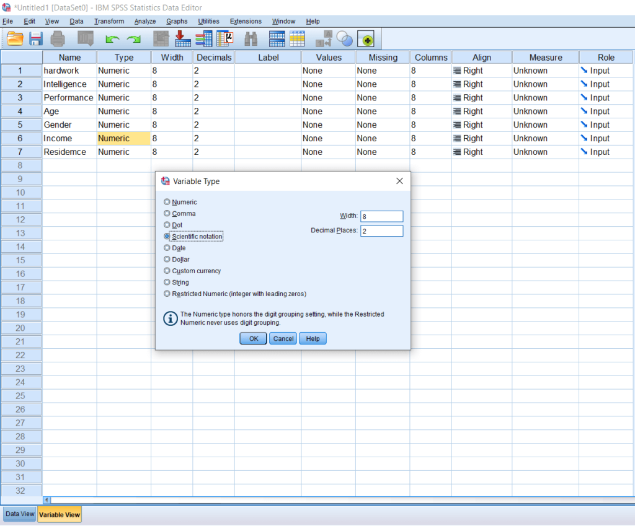The height and width of the screenshot is (526, 635).
Task: Select Variable View tab
Action: 59,514
